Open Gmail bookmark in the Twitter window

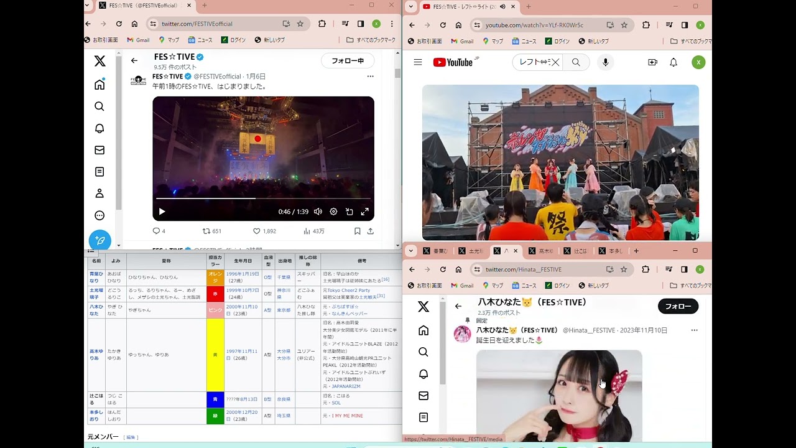(x=138, y=40)
